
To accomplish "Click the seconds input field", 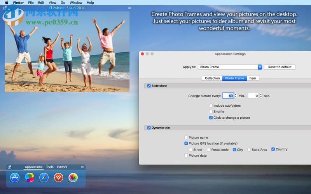I will pos(253,95).
